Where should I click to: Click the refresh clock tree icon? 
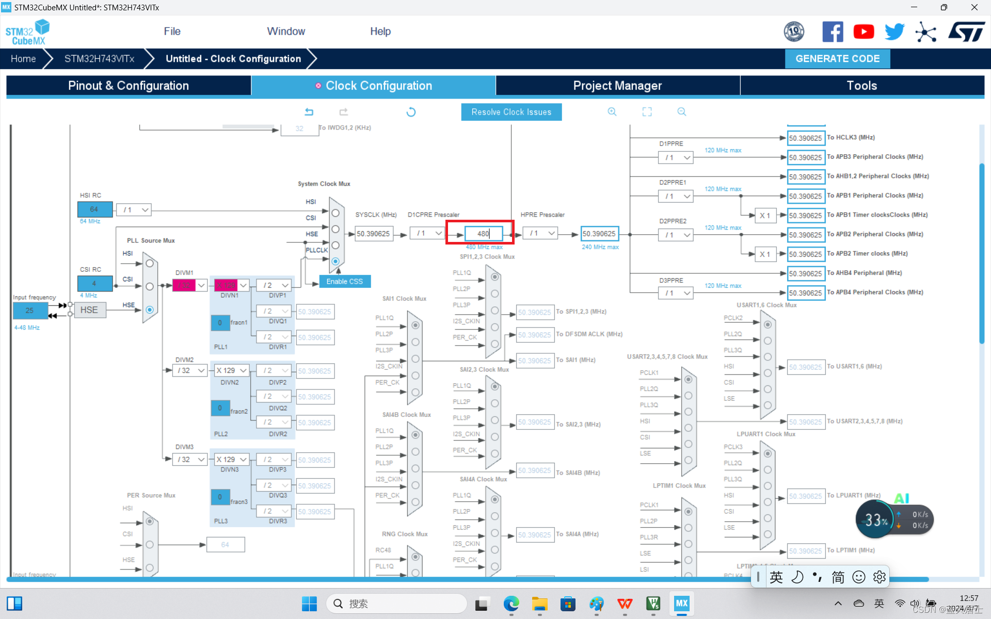411,112
